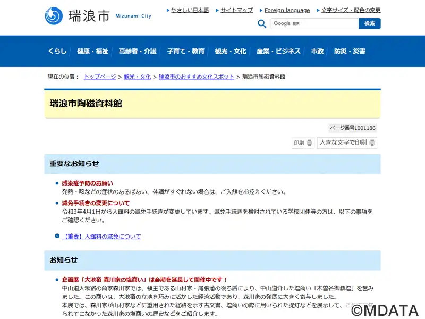This screenshot has width=425, height=319.
Task: Open the やさしい日本語 link
Action: coord(190,10)
